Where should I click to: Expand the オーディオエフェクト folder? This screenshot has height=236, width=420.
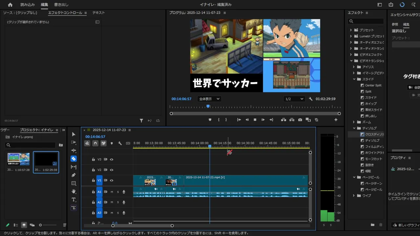[x=351, y=42]
